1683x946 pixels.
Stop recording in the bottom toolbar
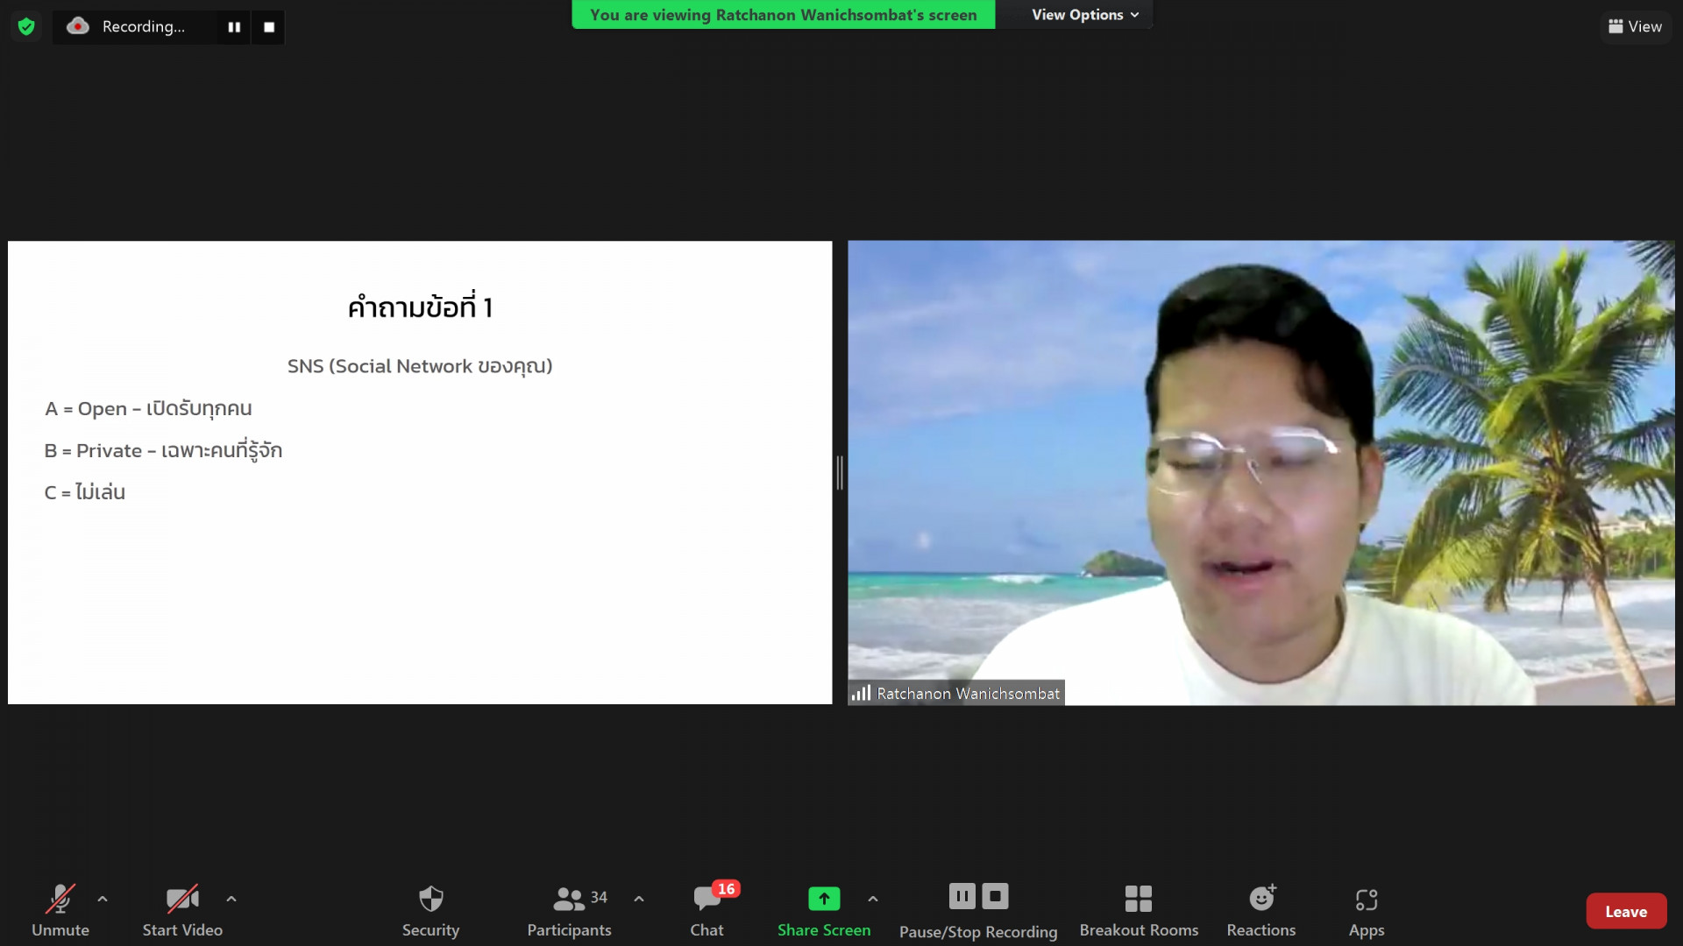tap(995, 896)
